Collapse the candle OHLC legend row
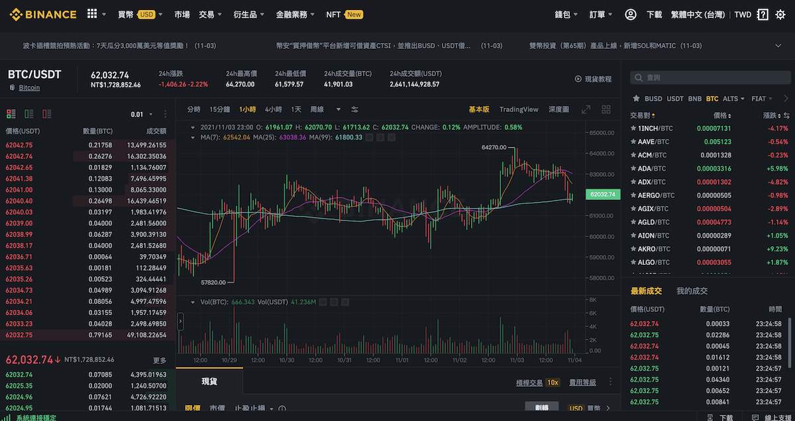Viewport: 795px width, 421px height. tap(193, 127)
